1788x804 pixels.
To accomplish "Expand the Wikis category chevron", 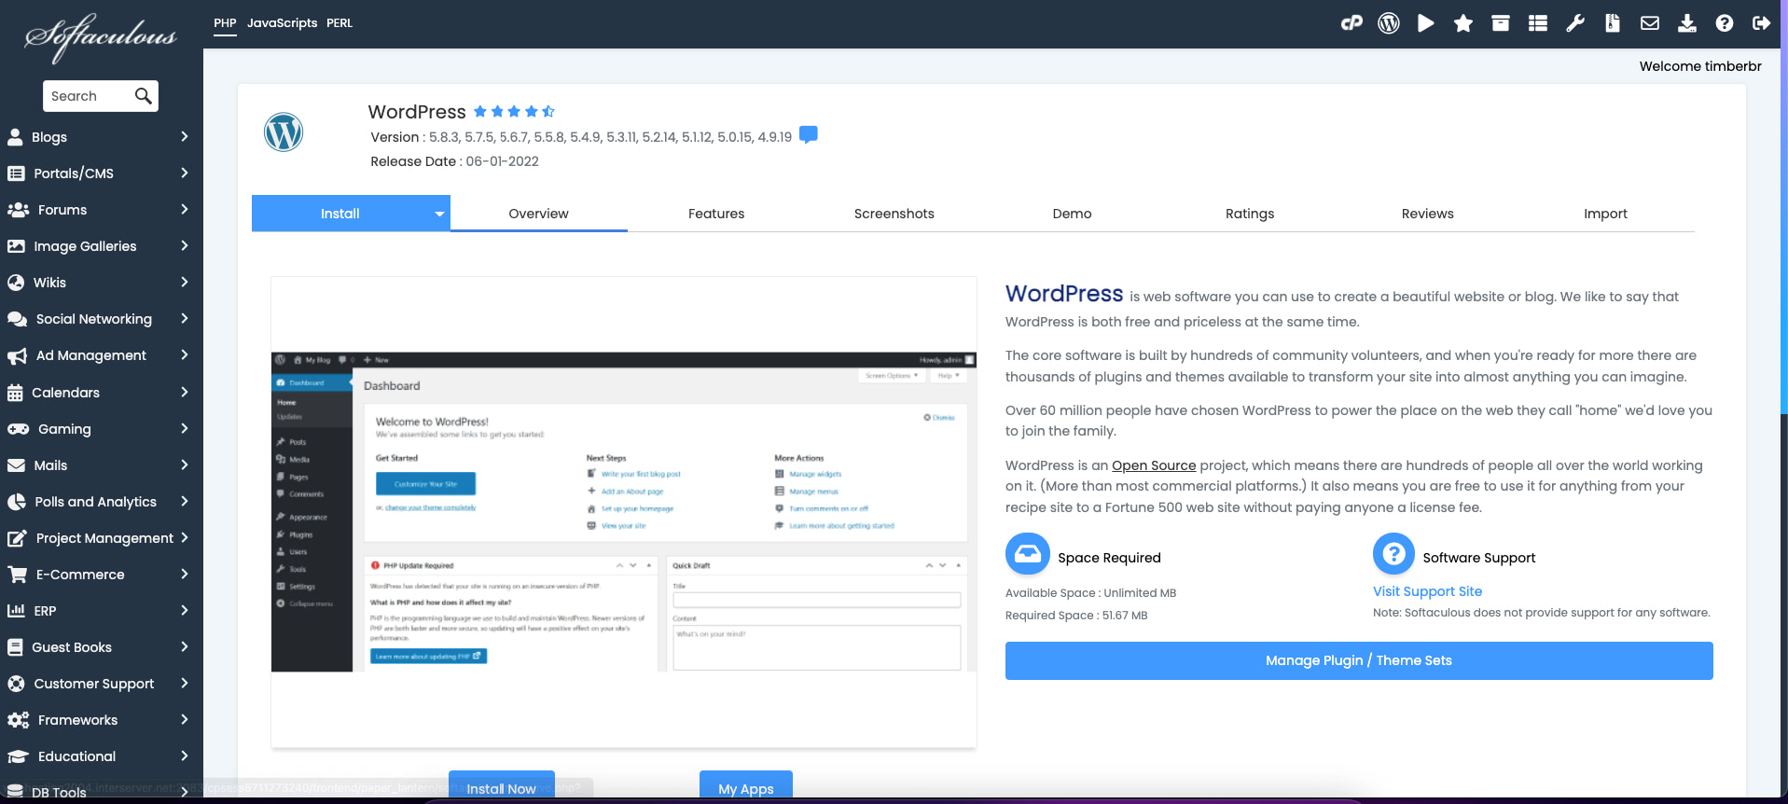I will pyautogui.click(x=185, y=282).
